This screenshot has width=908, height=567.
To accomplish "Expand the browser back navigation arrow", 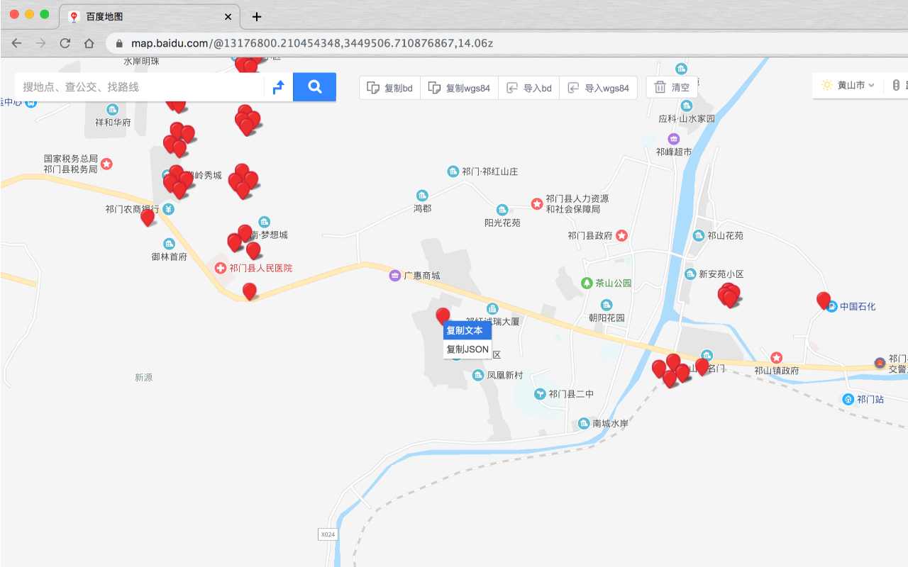I will coord(16,43).
